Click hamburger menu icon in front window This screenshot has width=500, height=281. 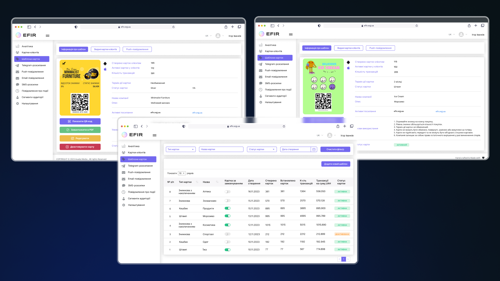154,135
